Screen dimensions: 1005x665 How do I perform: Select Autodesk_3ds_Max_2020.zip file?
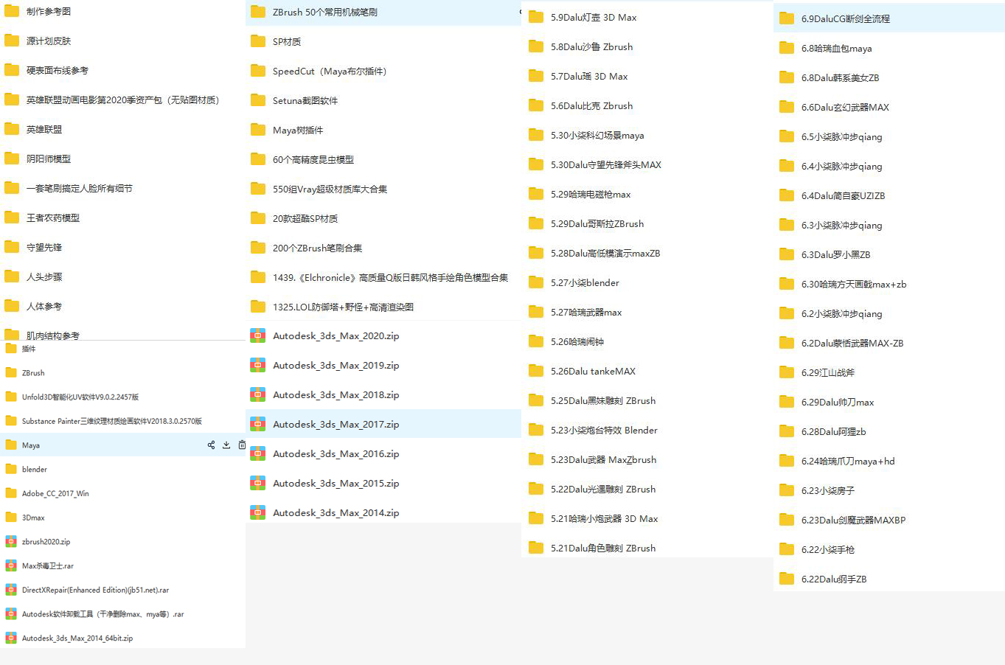[x=335, y=336]
